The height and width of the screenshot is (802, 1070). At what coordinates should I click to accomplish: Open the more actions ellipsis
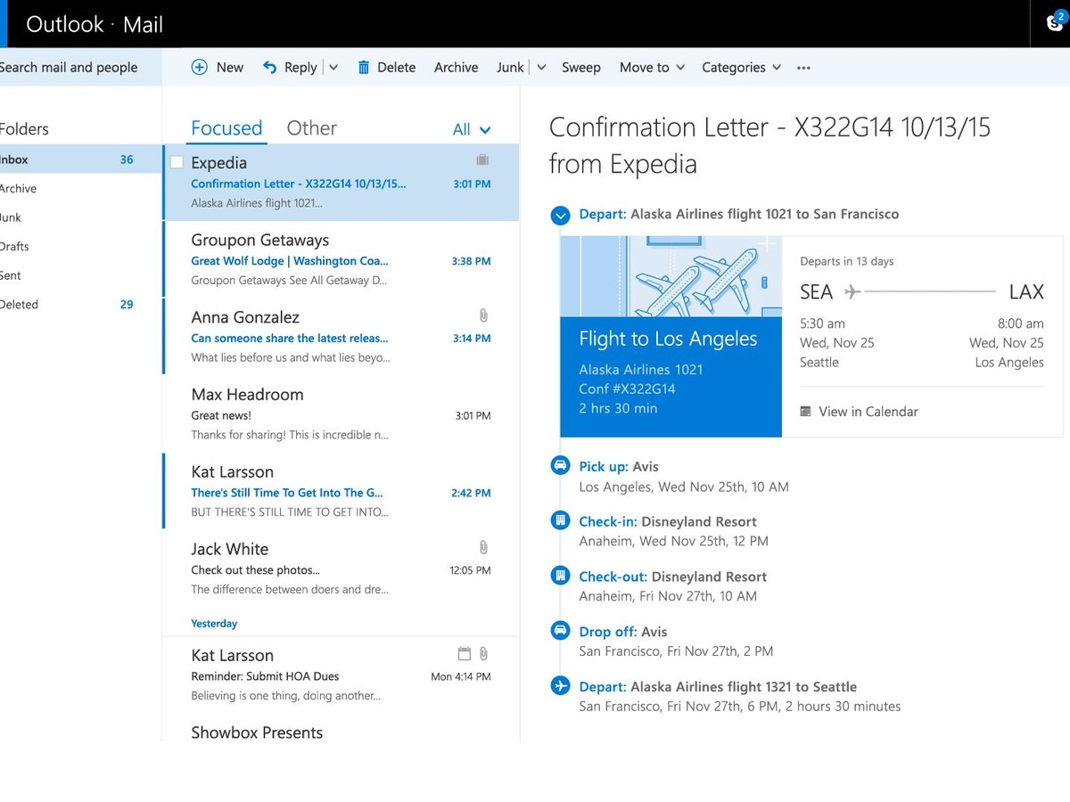[x=803, y=68]
